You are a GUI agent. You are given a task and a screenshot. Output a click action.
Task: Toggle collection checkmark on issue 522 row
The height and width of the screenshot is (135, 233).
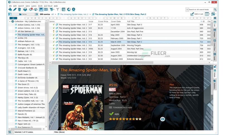[x=54, y=45]
